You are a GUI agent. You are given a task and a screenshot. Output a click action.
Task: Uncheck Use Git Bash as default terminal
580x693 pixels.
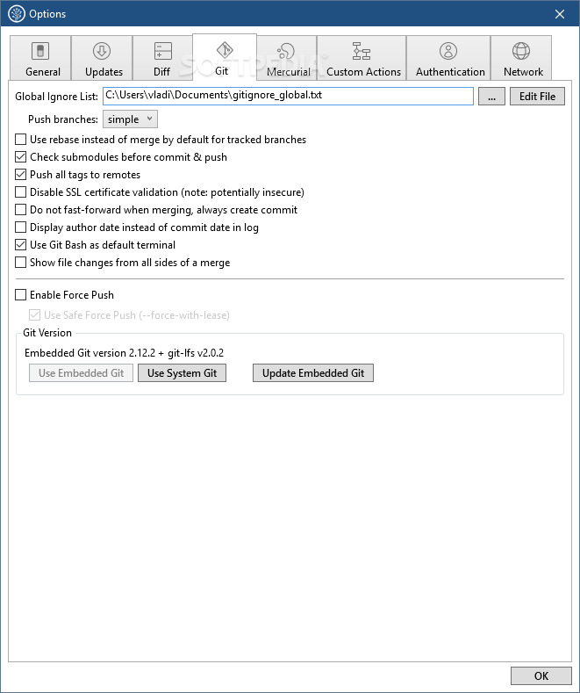[21, 245]
